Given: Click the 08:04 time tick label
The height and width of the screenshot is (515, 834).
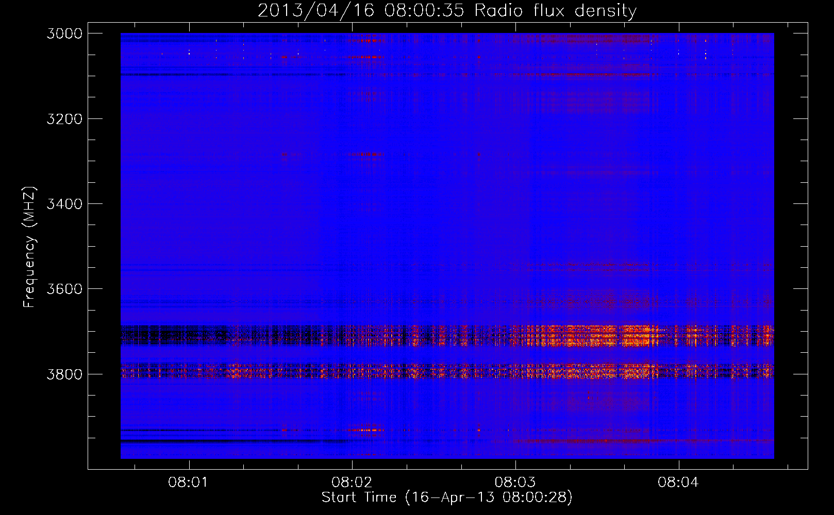Looking at the screenshot, I should pyautogui.click(x=678, y=483).
